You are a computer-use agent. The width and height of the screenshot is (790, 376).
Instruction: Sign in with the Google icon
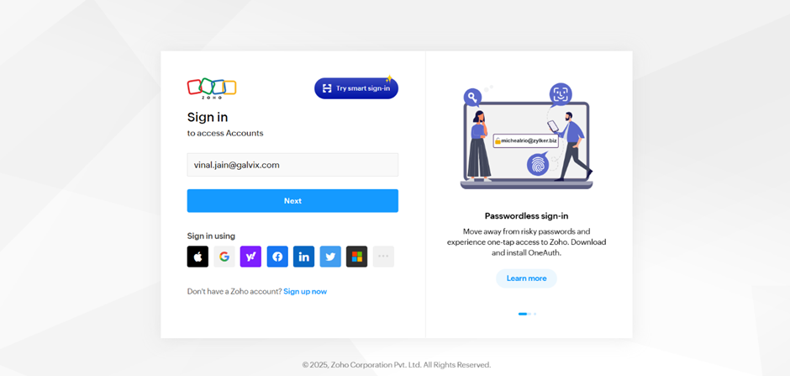tap(224, 257)
